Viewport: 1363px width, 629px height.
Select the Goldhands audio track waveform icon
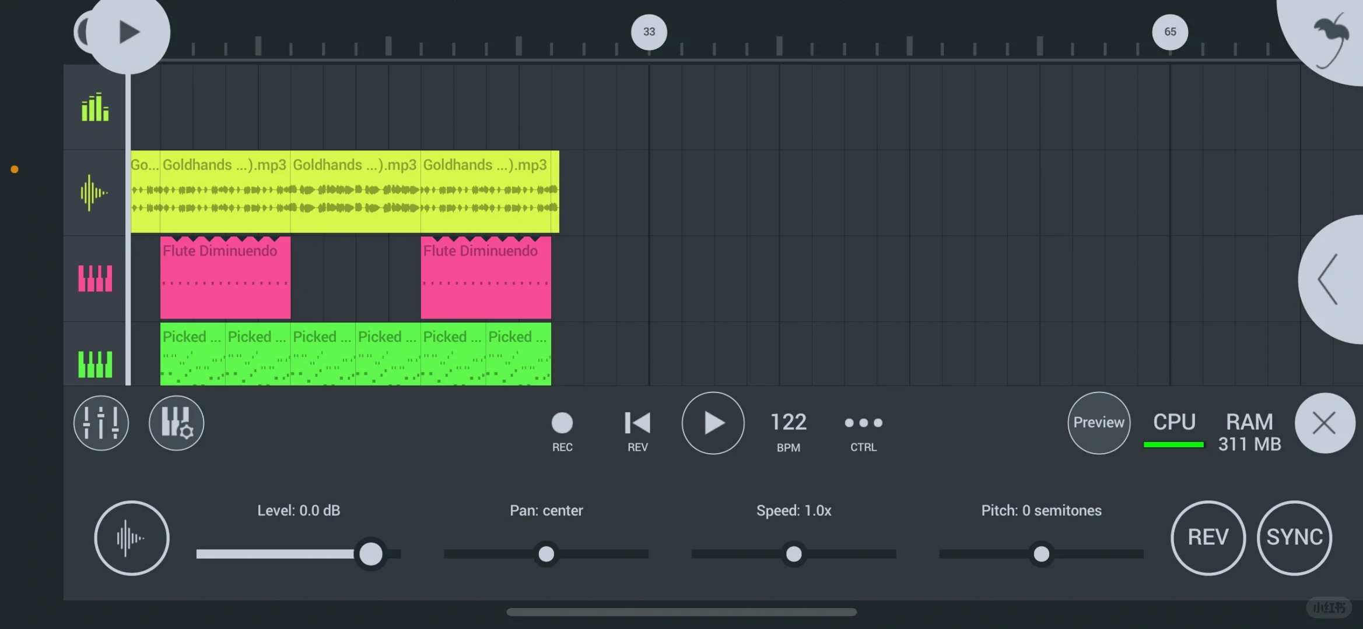point(94,192)
